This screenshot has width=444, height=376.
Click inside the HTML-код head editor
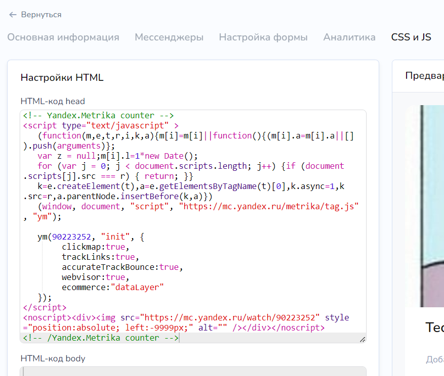193,226
